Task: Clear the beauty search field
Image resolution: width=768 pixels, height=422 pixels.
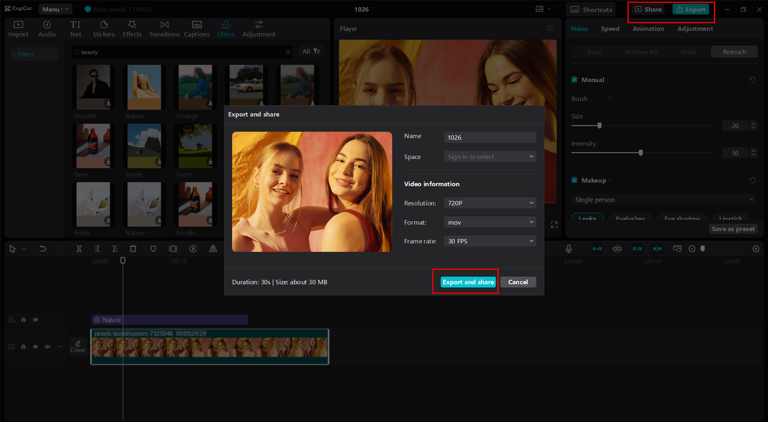Action: pos(288,52)
